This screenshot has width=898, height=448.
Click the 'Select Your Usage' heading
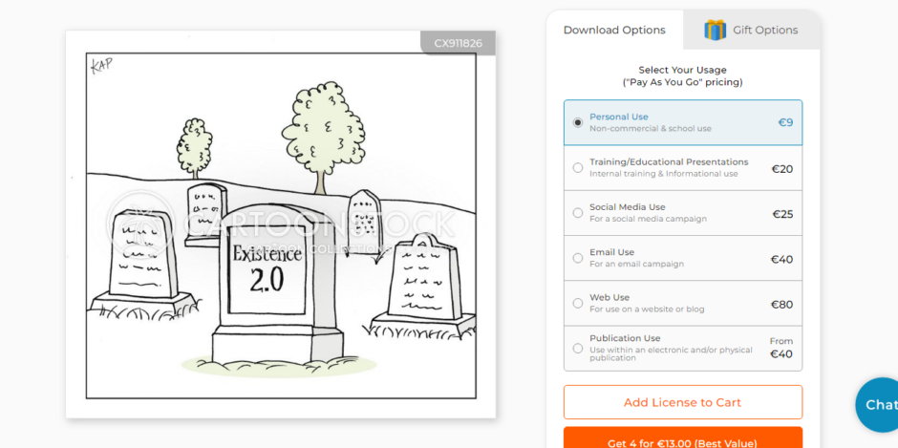[682, 70]
